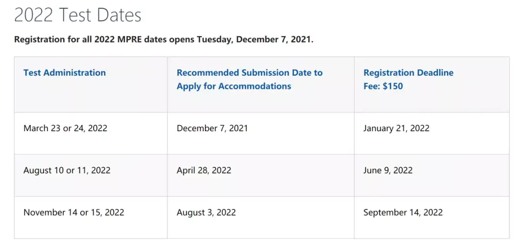Click 'Apply for Accommodations' header line
The width and height of the screenshot is (521, 248).
(x=233, y=86)
